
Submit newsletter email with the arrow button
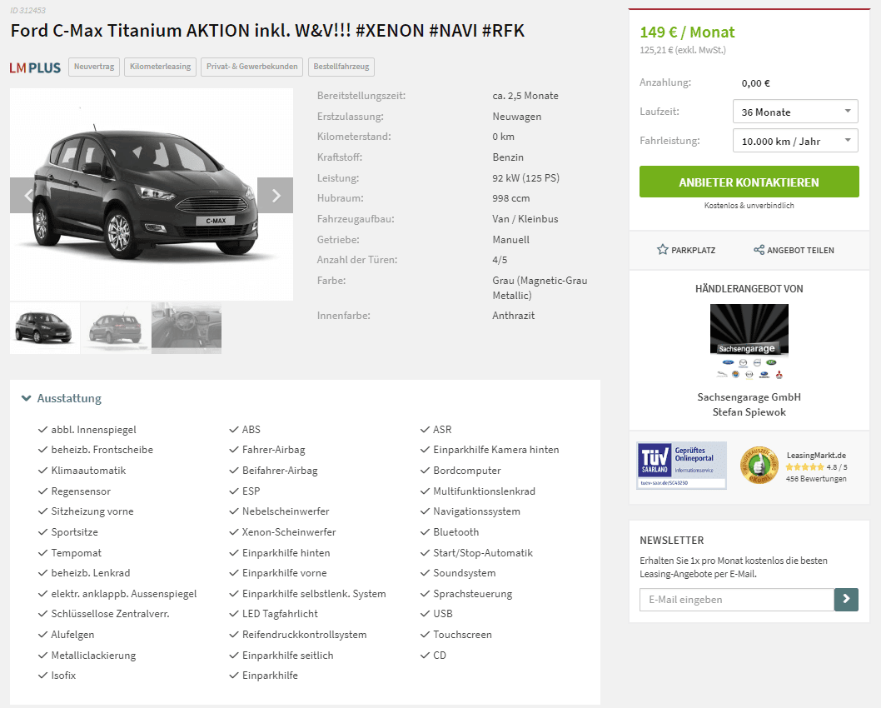(x=846, y=600)
